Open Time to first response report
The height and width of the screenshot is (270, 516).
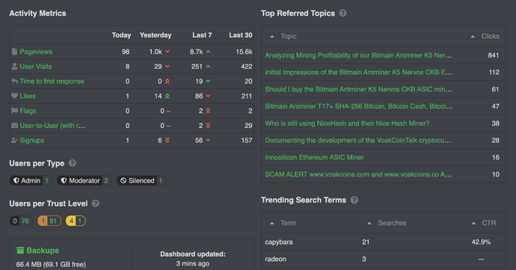[x=52, y=82]
